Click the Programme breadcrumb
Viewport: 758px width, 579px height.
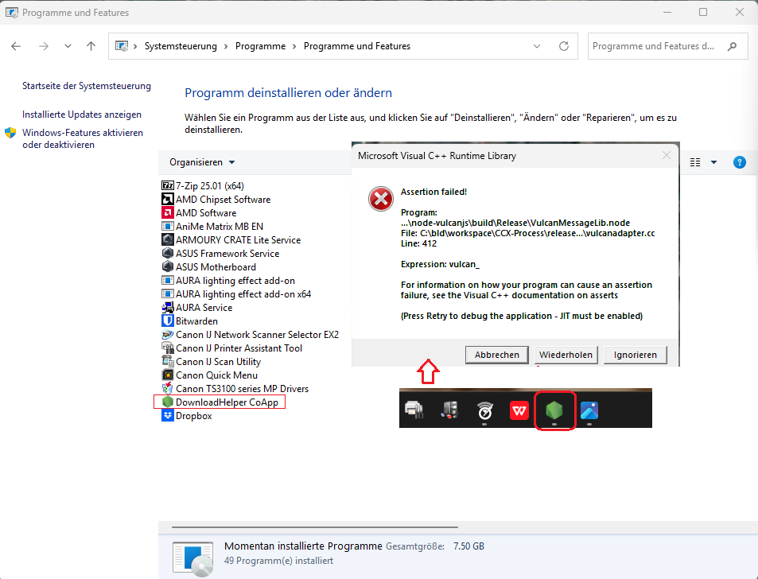[260, 46]
